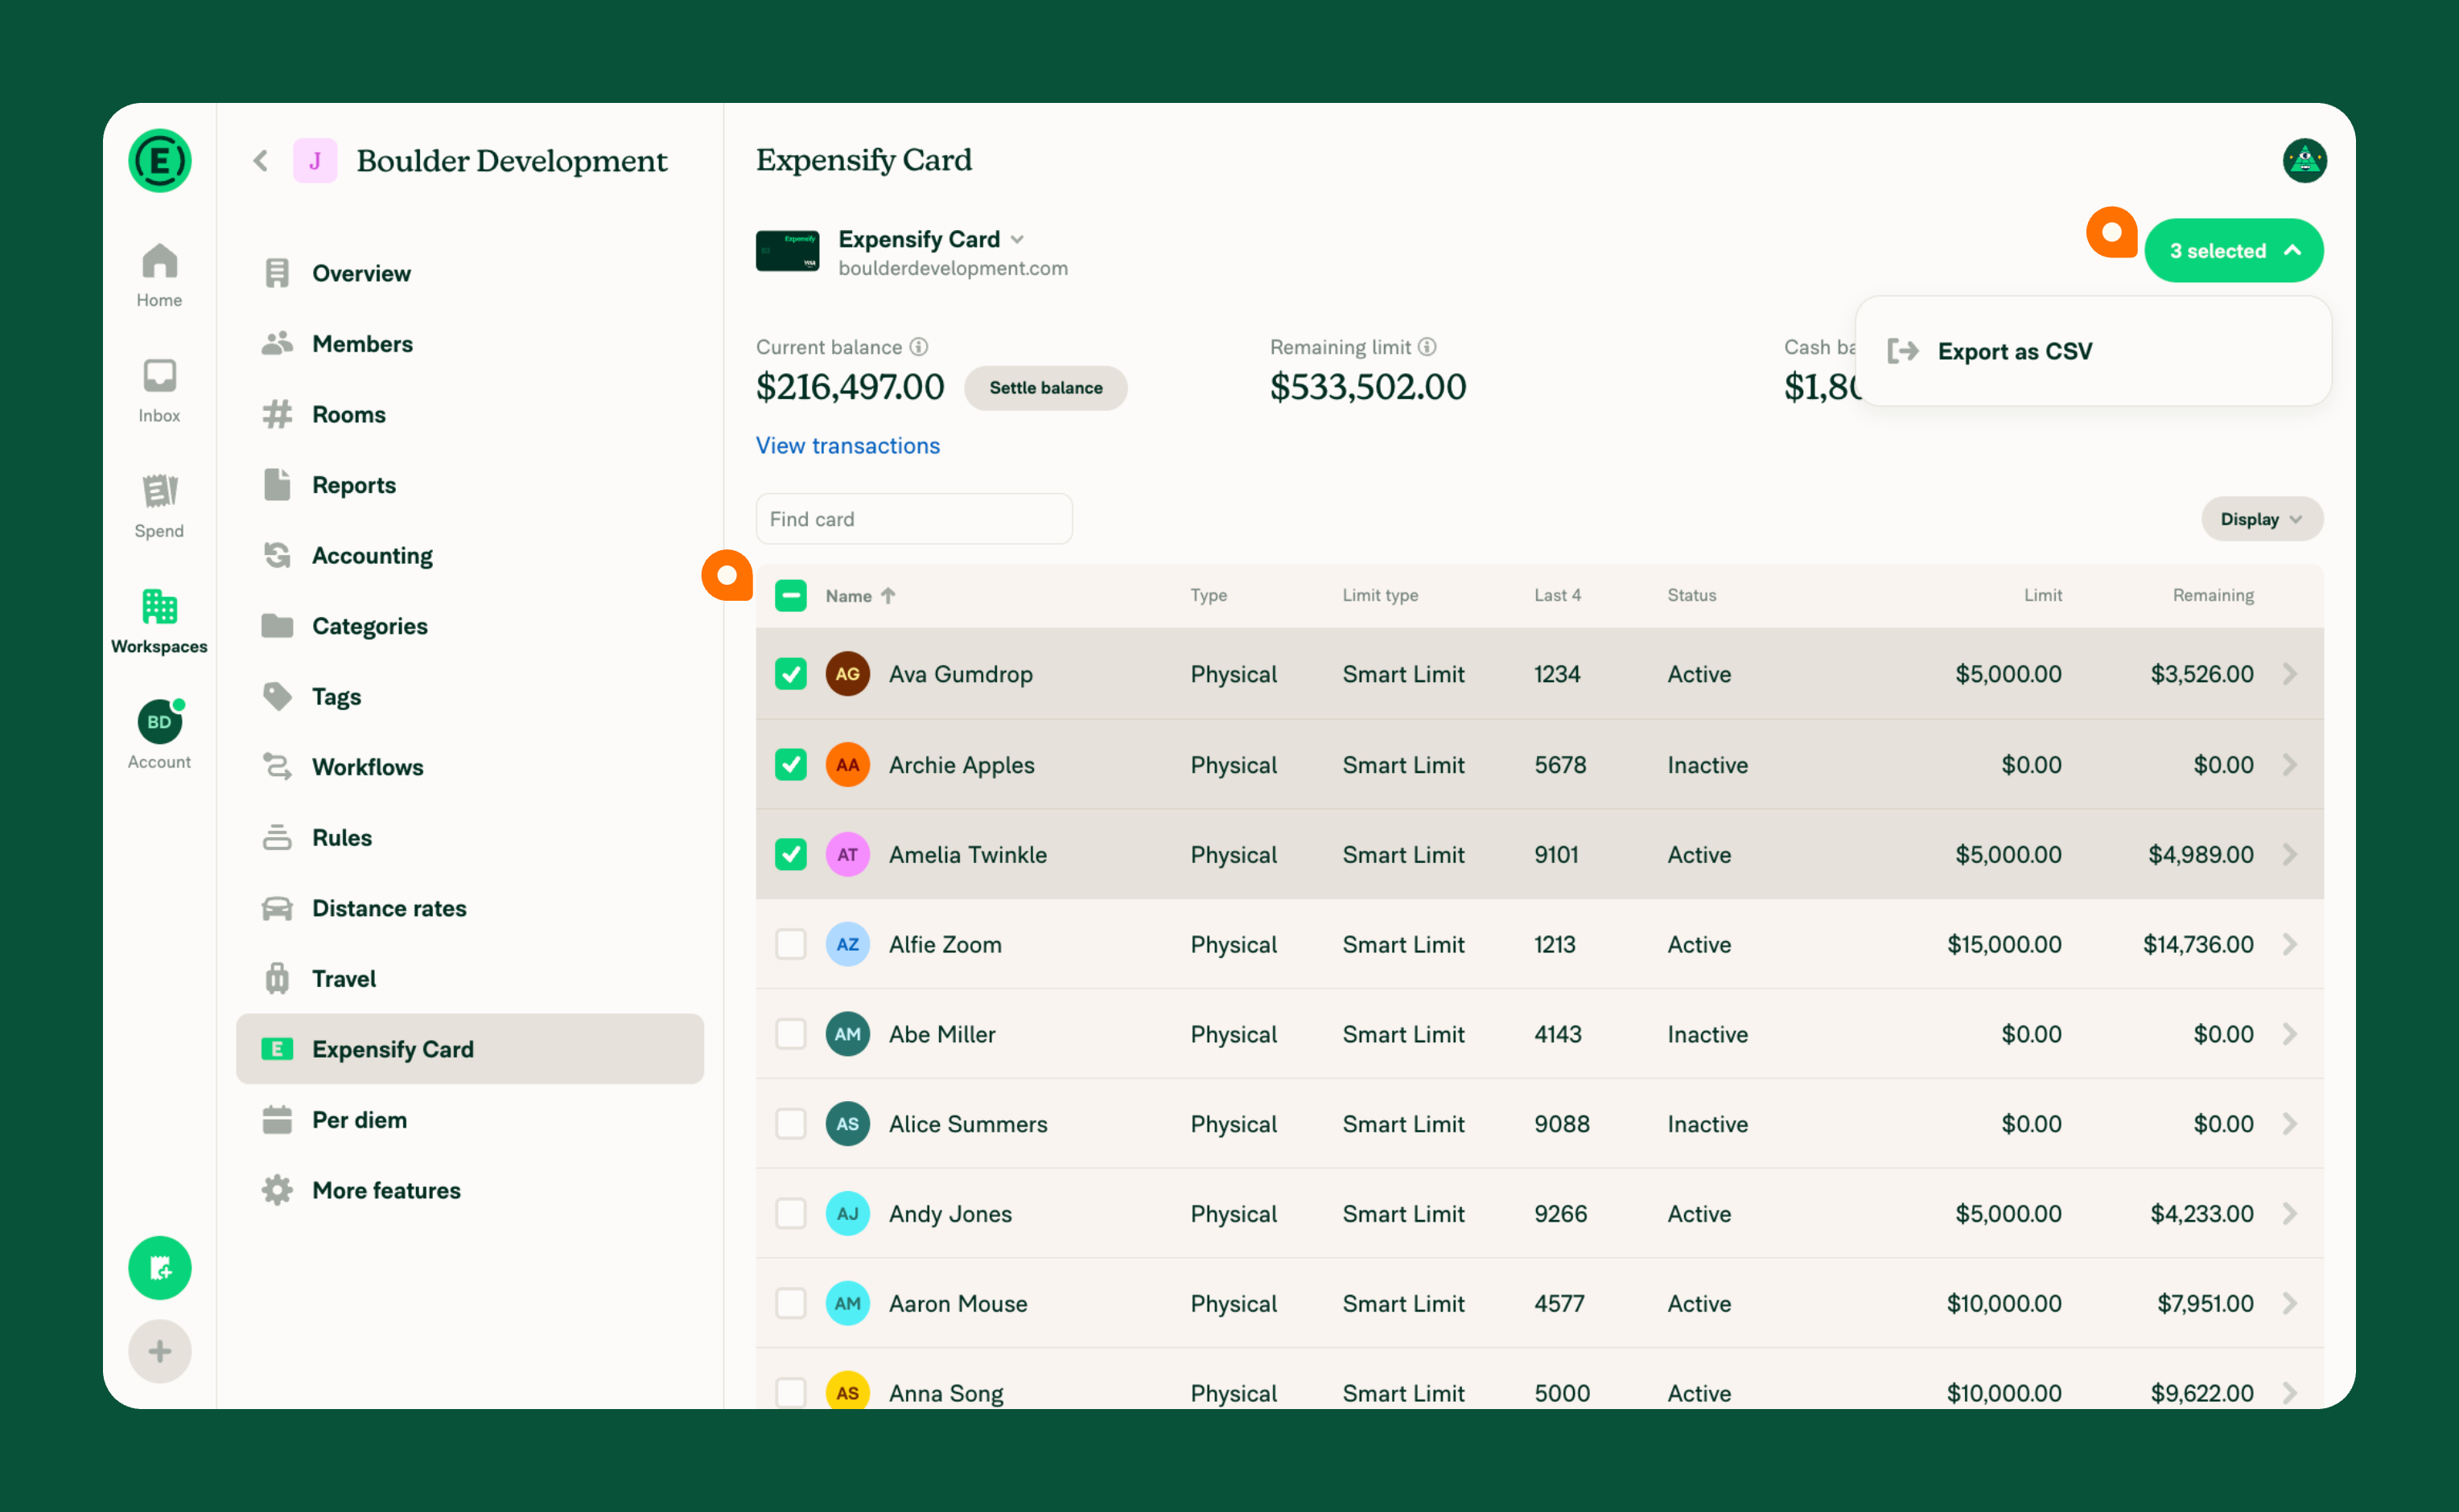
Task: Click the Settle balance button
Action: pyautogui.click(x=1045, y=388)
